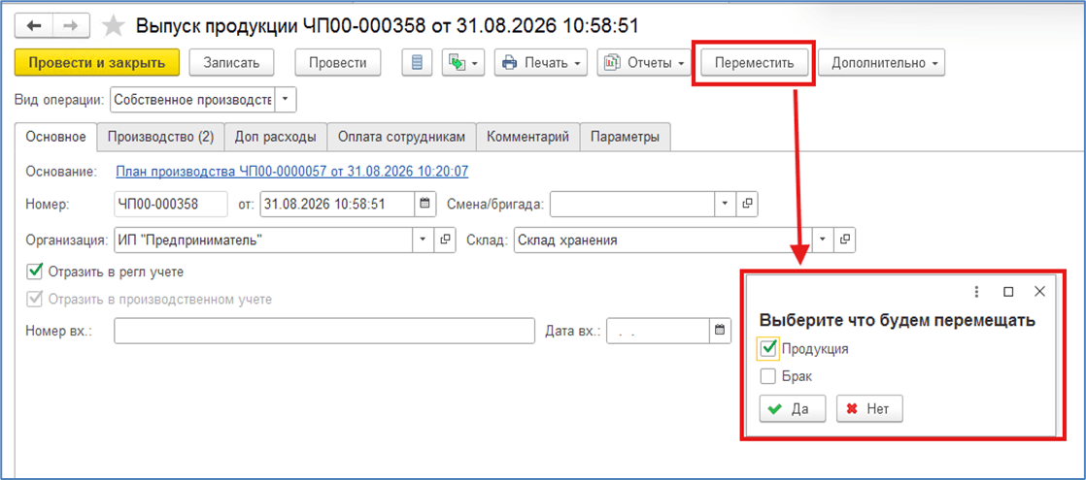The height and width of the screenshot is (480, 1086).
Task: Open the create-based-on icon dropdown
Action: (462, 62)
